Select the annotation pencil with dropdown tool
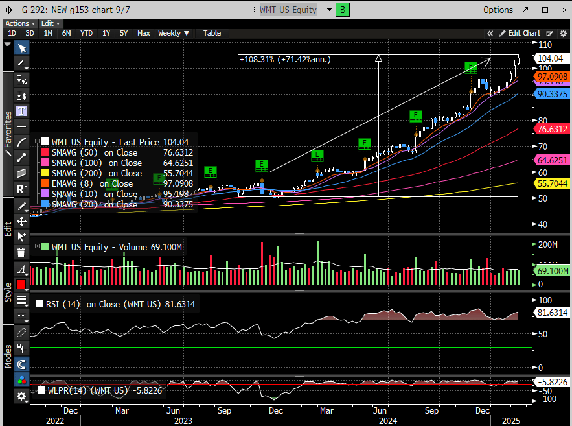This screenshot has height=426, width=572. click(21, 64)
